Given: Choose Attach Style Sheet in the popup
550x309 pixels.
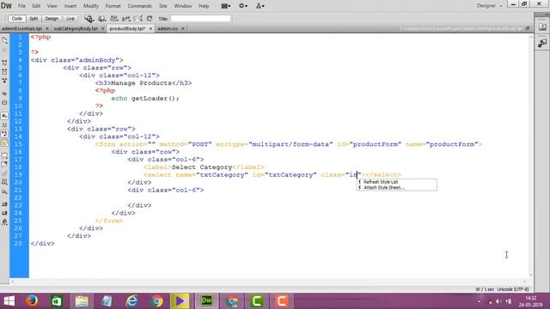Looking at the screenshot, I should (x=384, y=187).
